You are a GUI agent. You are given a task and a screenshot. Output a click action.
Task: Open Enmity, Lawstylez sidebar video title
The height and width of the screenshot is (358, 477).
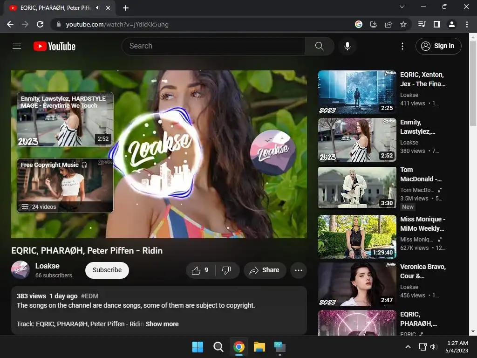click(x=417, y=127)
